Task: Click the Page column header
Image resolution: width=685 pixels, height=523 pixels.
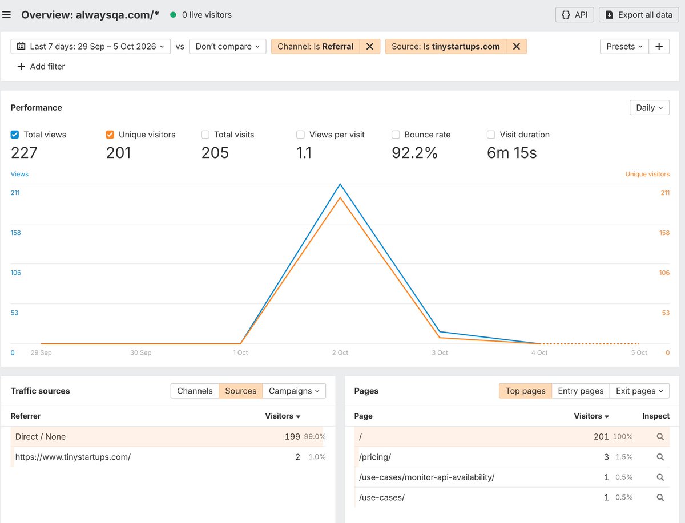Action: pos(363,416)
